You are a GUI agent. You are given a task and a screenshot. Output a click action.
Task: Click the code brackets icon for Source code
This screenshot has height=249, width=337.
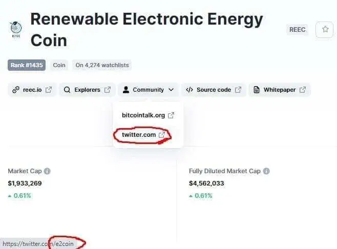[x=189, y=90]
